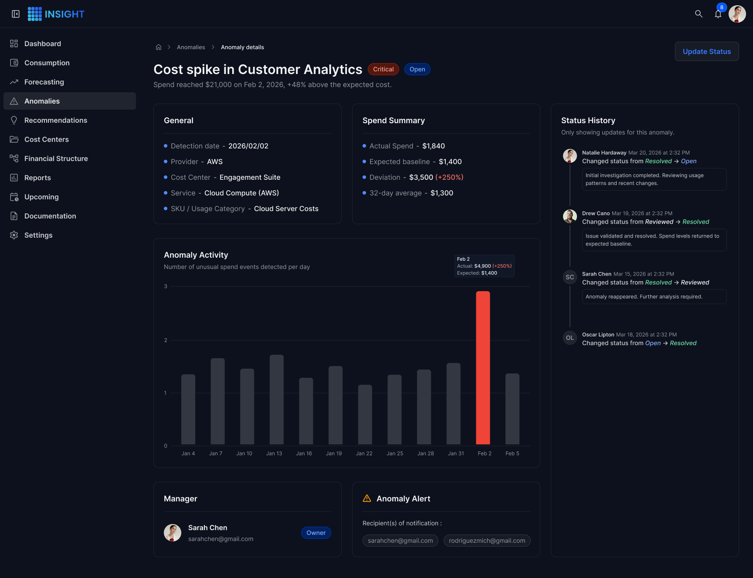This screenshot has height=578, width=753.
Task: Click the Forecasting trend icon
Action: [x=14, y=82]
